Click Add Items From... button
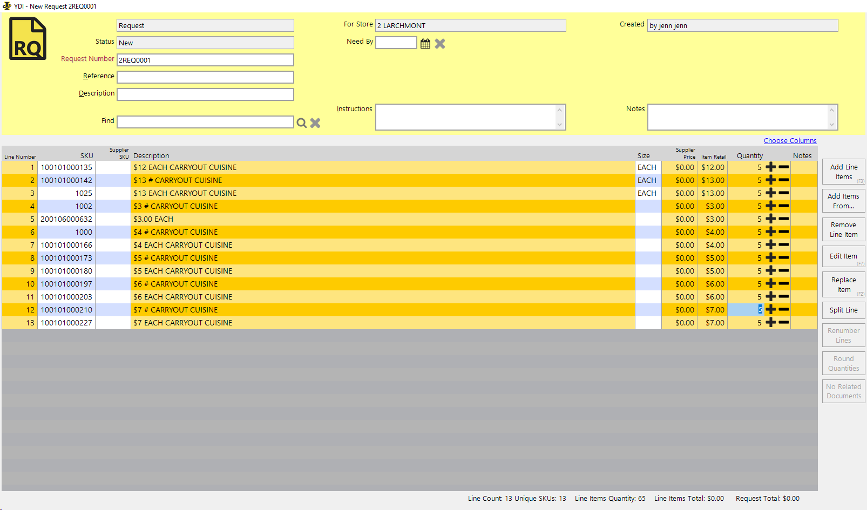 point(844,201)
